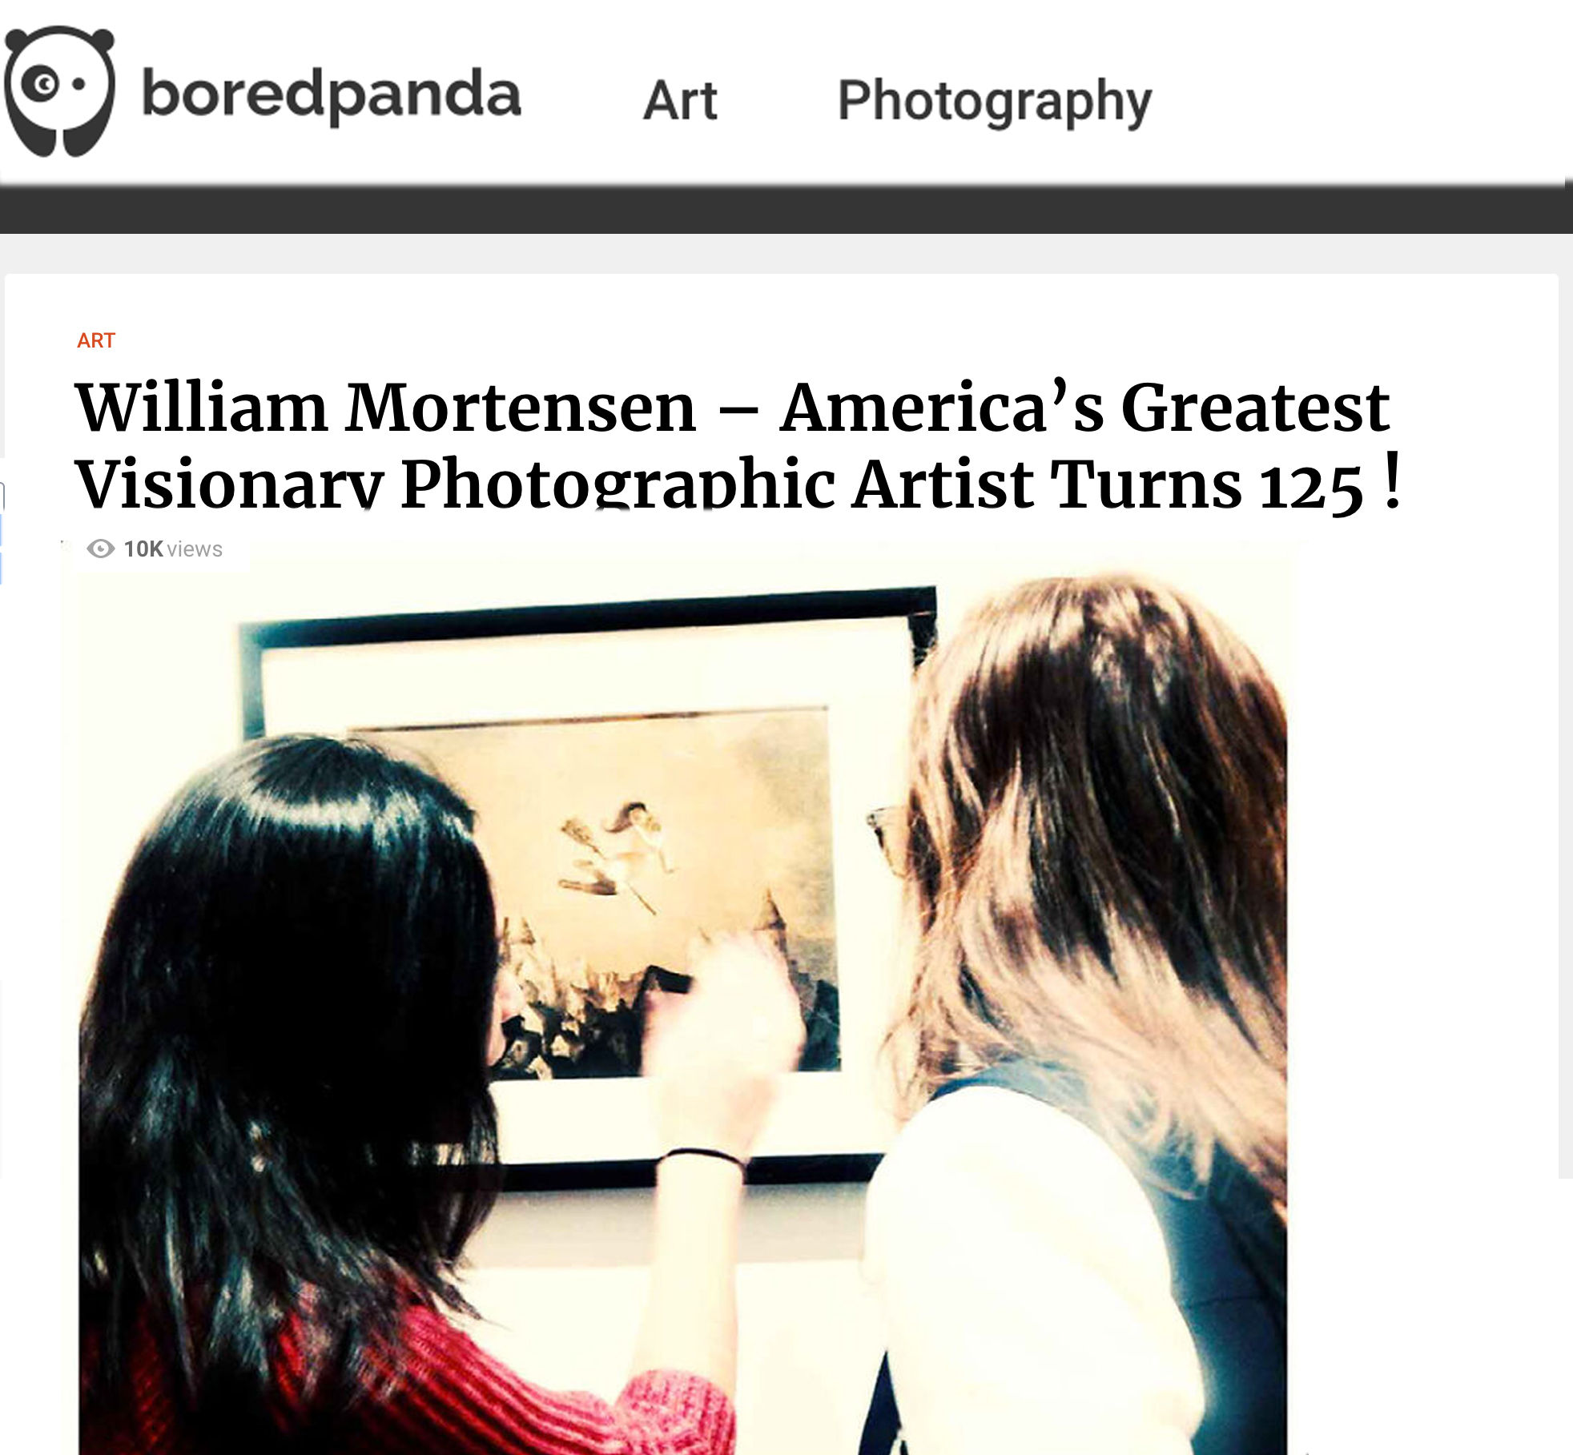Viewport: 1573px width, 1455px height.
Task: Open the main article photo
Action: [x=682, y=998]
